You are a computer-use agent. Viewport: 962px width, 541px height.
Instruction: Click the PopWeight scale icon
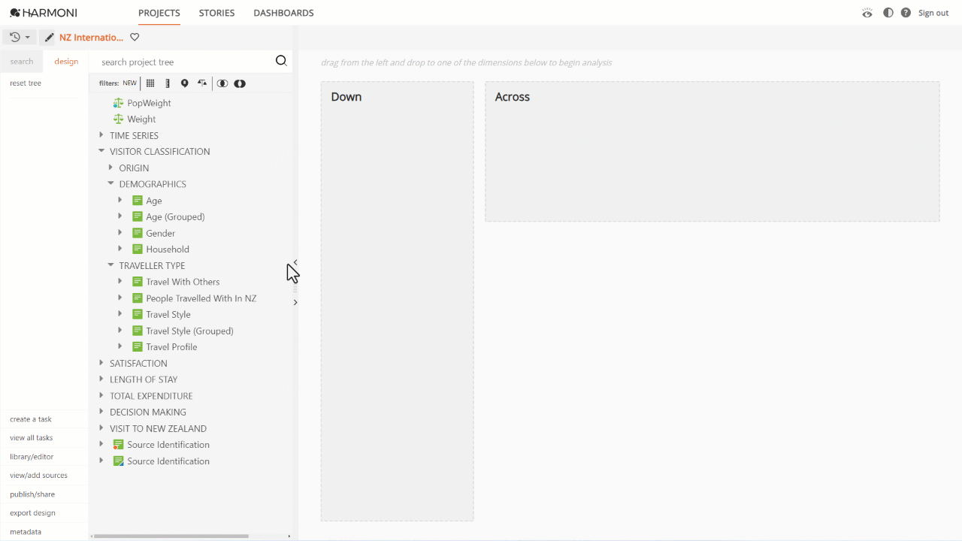[x=118, y=103]
